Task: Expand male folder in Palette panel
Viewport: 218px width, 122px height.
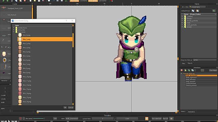Action: (x=182, y=23)
